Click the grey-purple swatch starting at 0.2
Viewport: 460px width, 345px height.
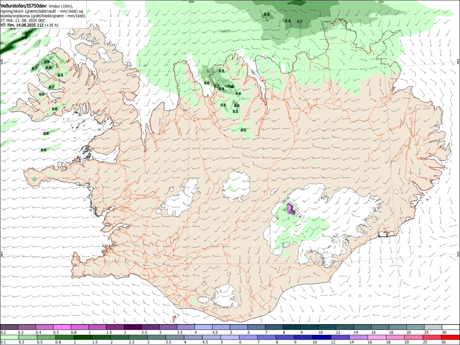[x=9, y=327]
